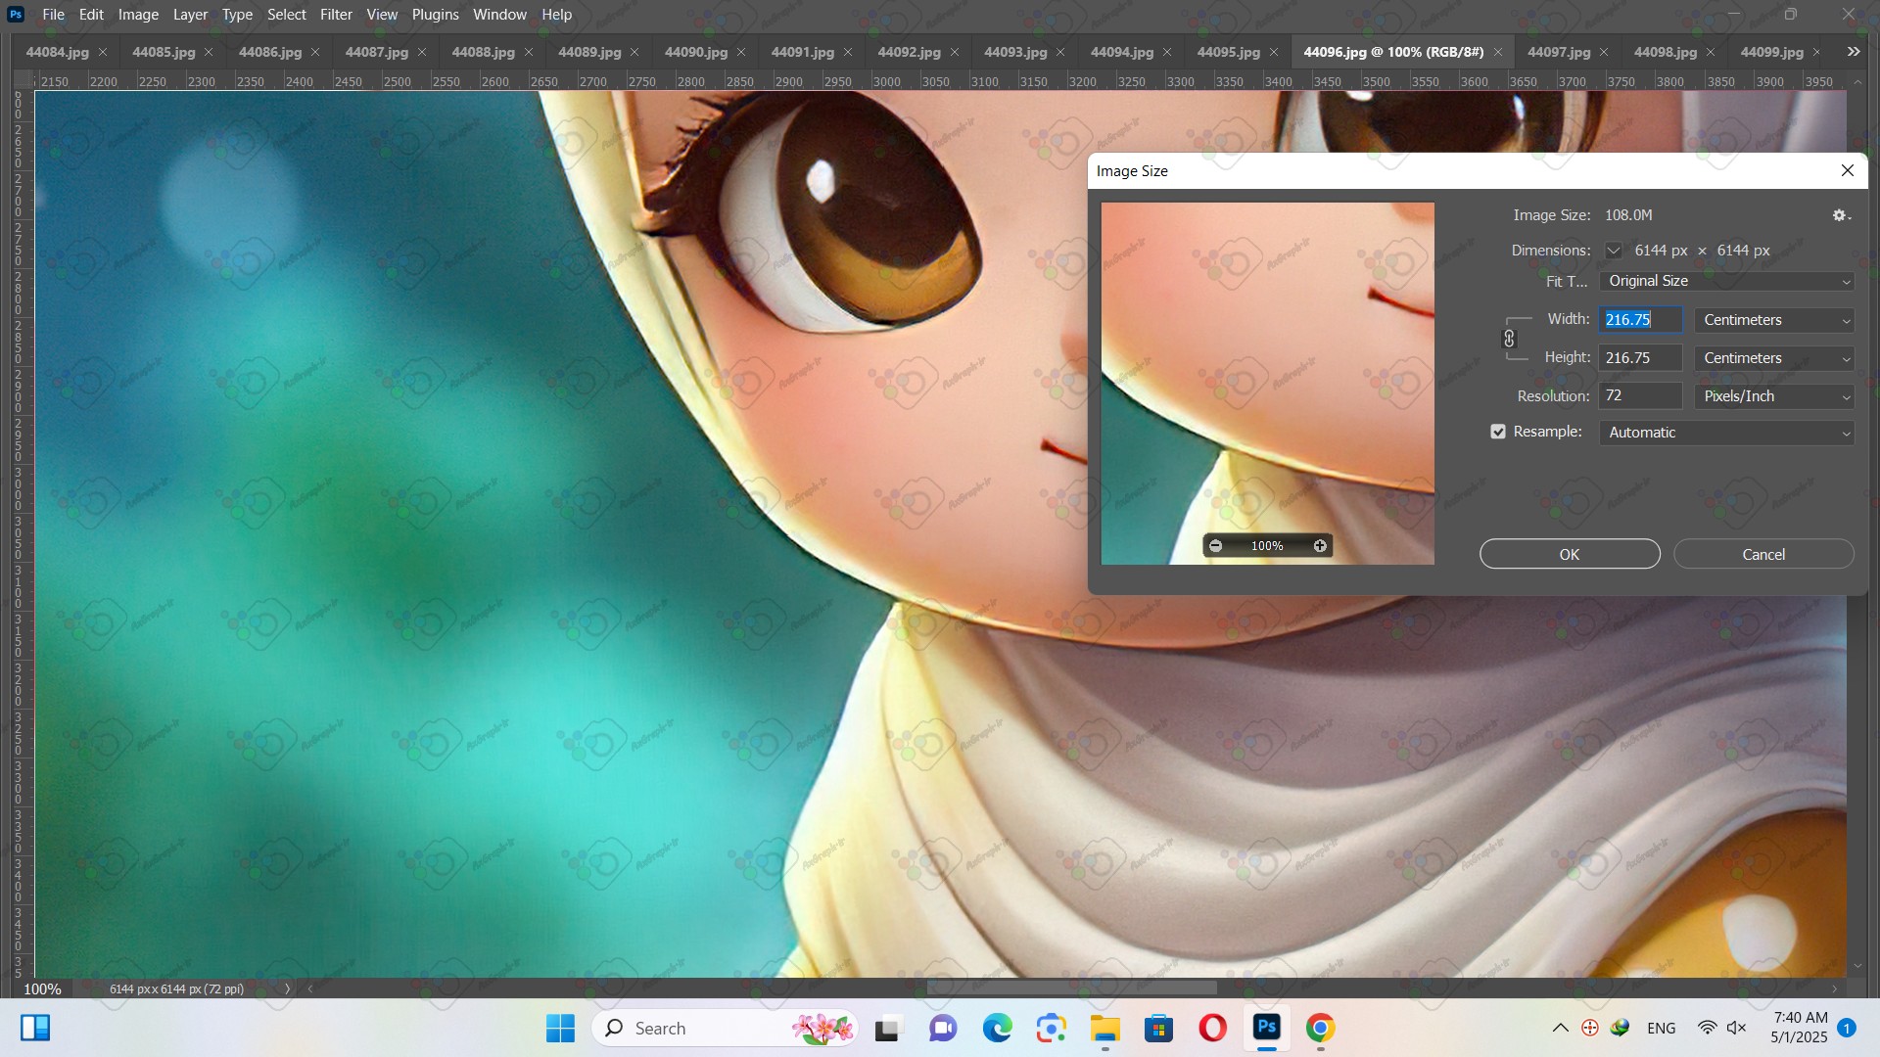Open Google Chrome from taskbar
The height and width of the screenshot is (1057, 1880).
1320,1028
